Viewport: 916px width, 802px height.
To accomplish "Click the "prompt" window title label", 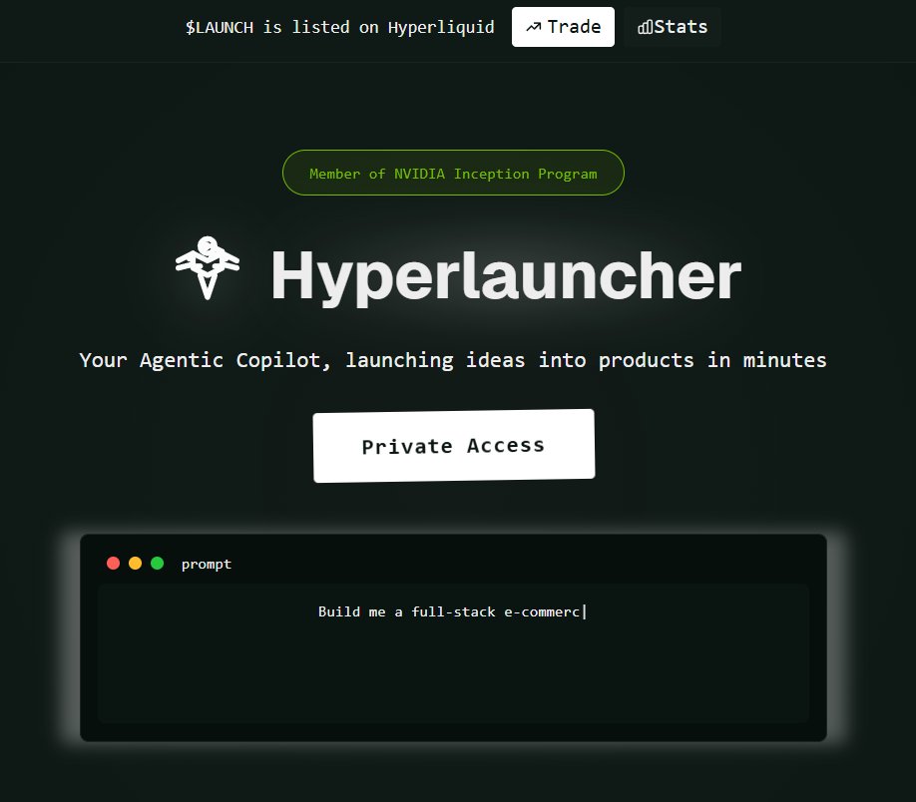I will pos(207,565).
